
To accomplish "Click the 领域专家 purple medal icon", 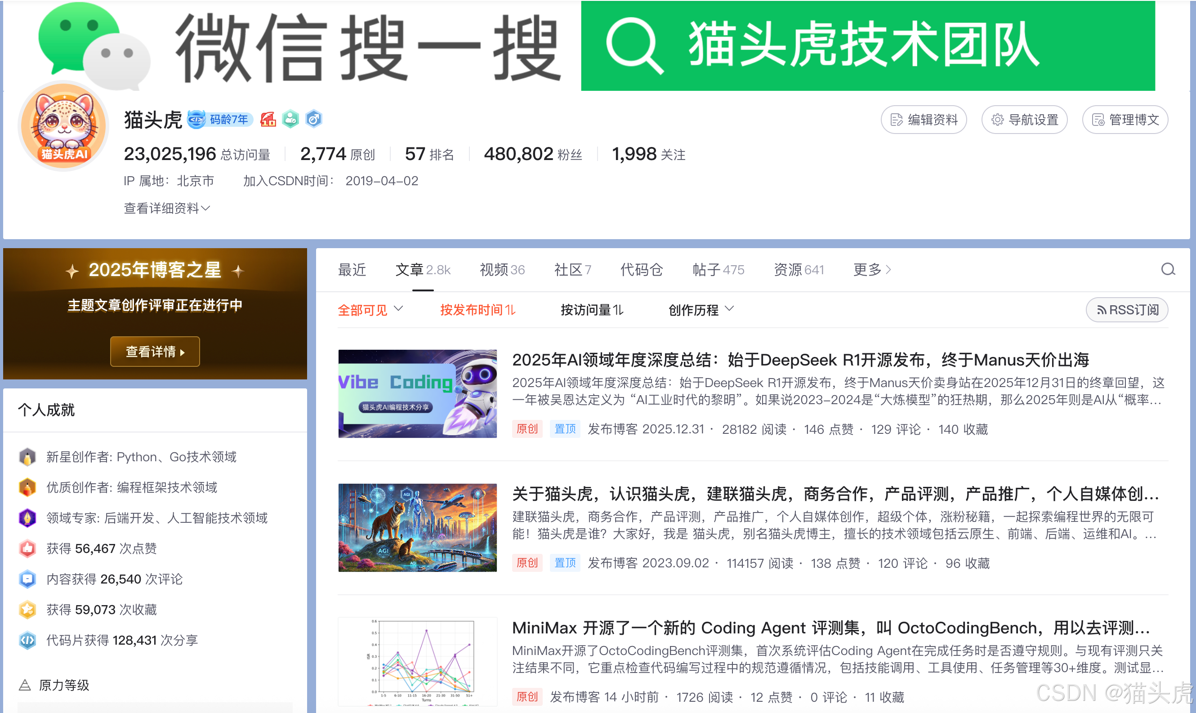I will click(27, 518).
